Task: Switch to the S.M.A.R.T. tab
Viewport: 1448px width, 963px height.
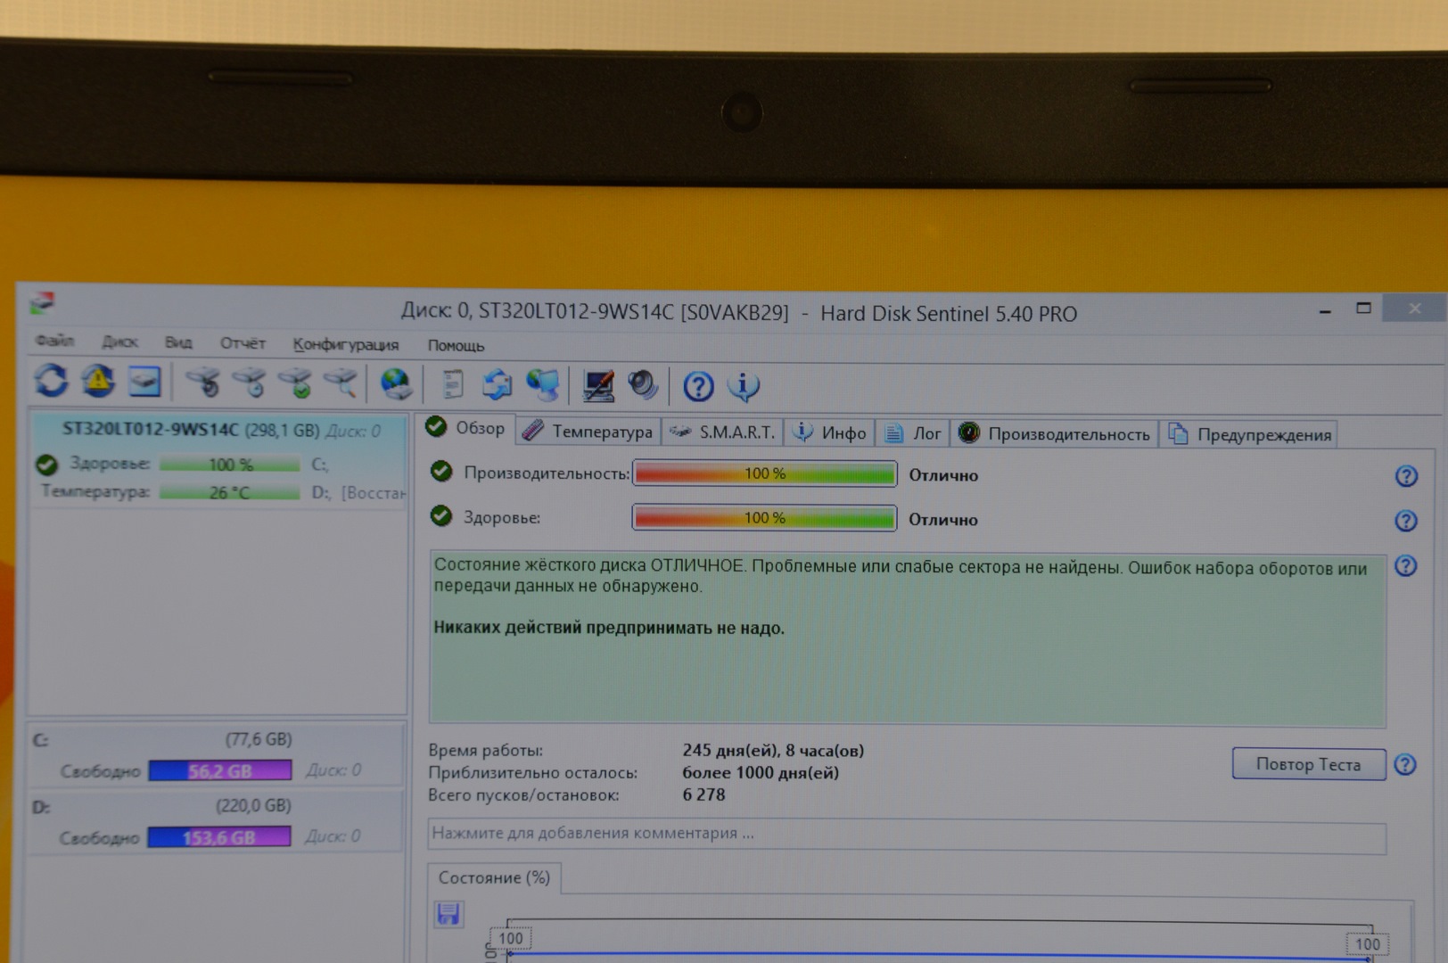Action: (x=723, y=432)
